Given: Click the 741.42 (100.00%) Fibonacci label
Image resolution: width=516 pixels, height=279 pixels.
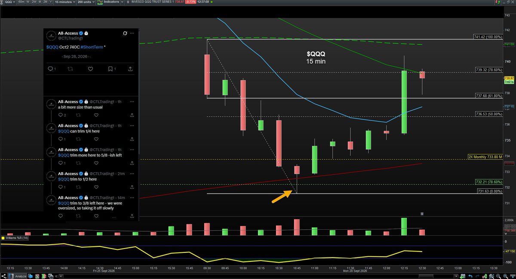Looking at the screenshot, I should tap(488, 37).
